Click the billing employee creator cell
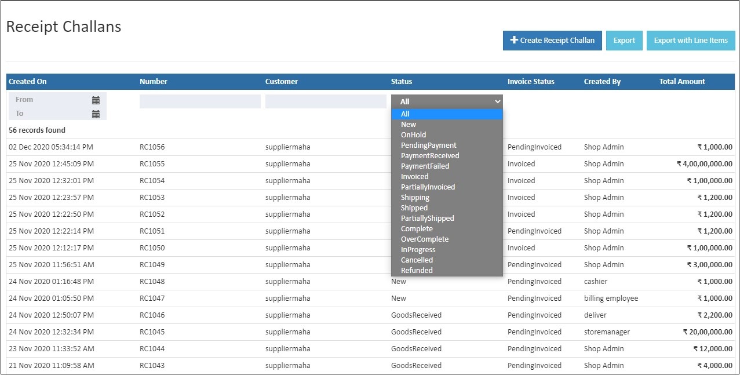This screenshot has height=375, width=740. point(611,298)
